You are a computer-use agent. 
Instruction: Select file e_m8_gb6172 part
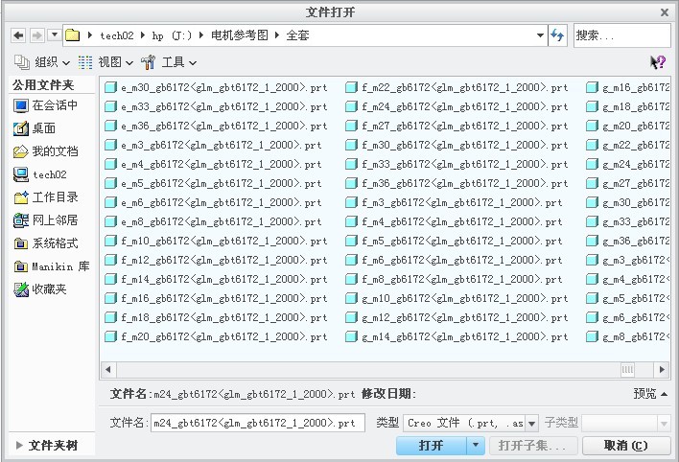click(213, 221)
